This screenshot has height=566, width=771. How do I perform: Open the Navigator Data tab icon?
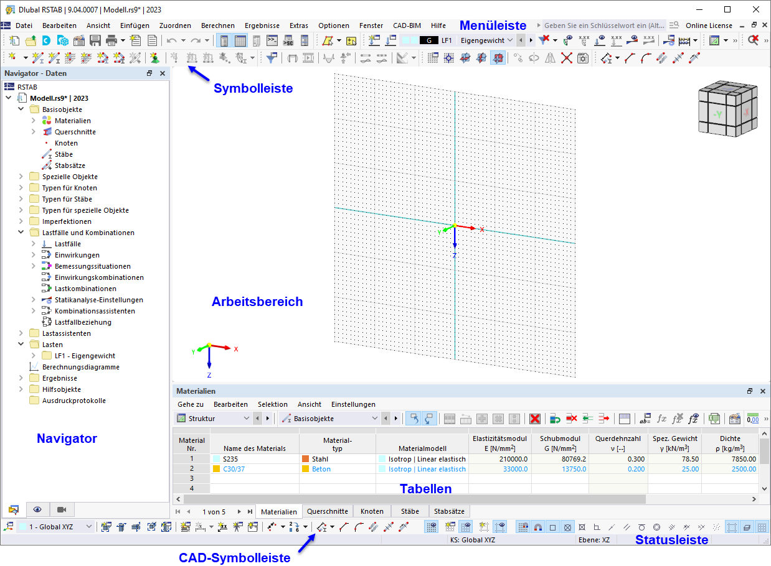click(x=13, y=510)
